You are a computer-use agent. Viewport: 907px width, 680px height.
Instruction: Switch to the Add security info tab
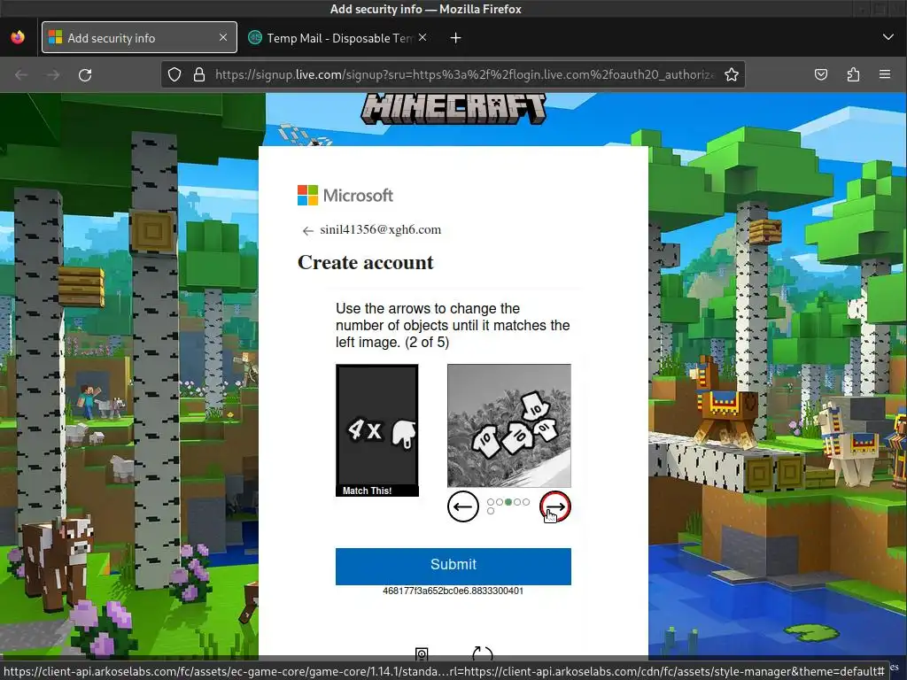139,37
